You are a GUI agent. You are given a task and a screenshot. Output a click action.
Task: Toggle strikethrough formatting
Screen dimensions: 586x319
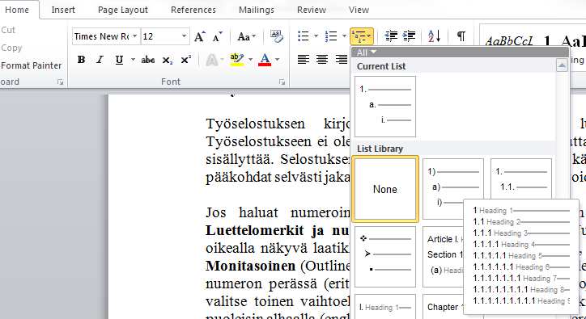[148, 60]
